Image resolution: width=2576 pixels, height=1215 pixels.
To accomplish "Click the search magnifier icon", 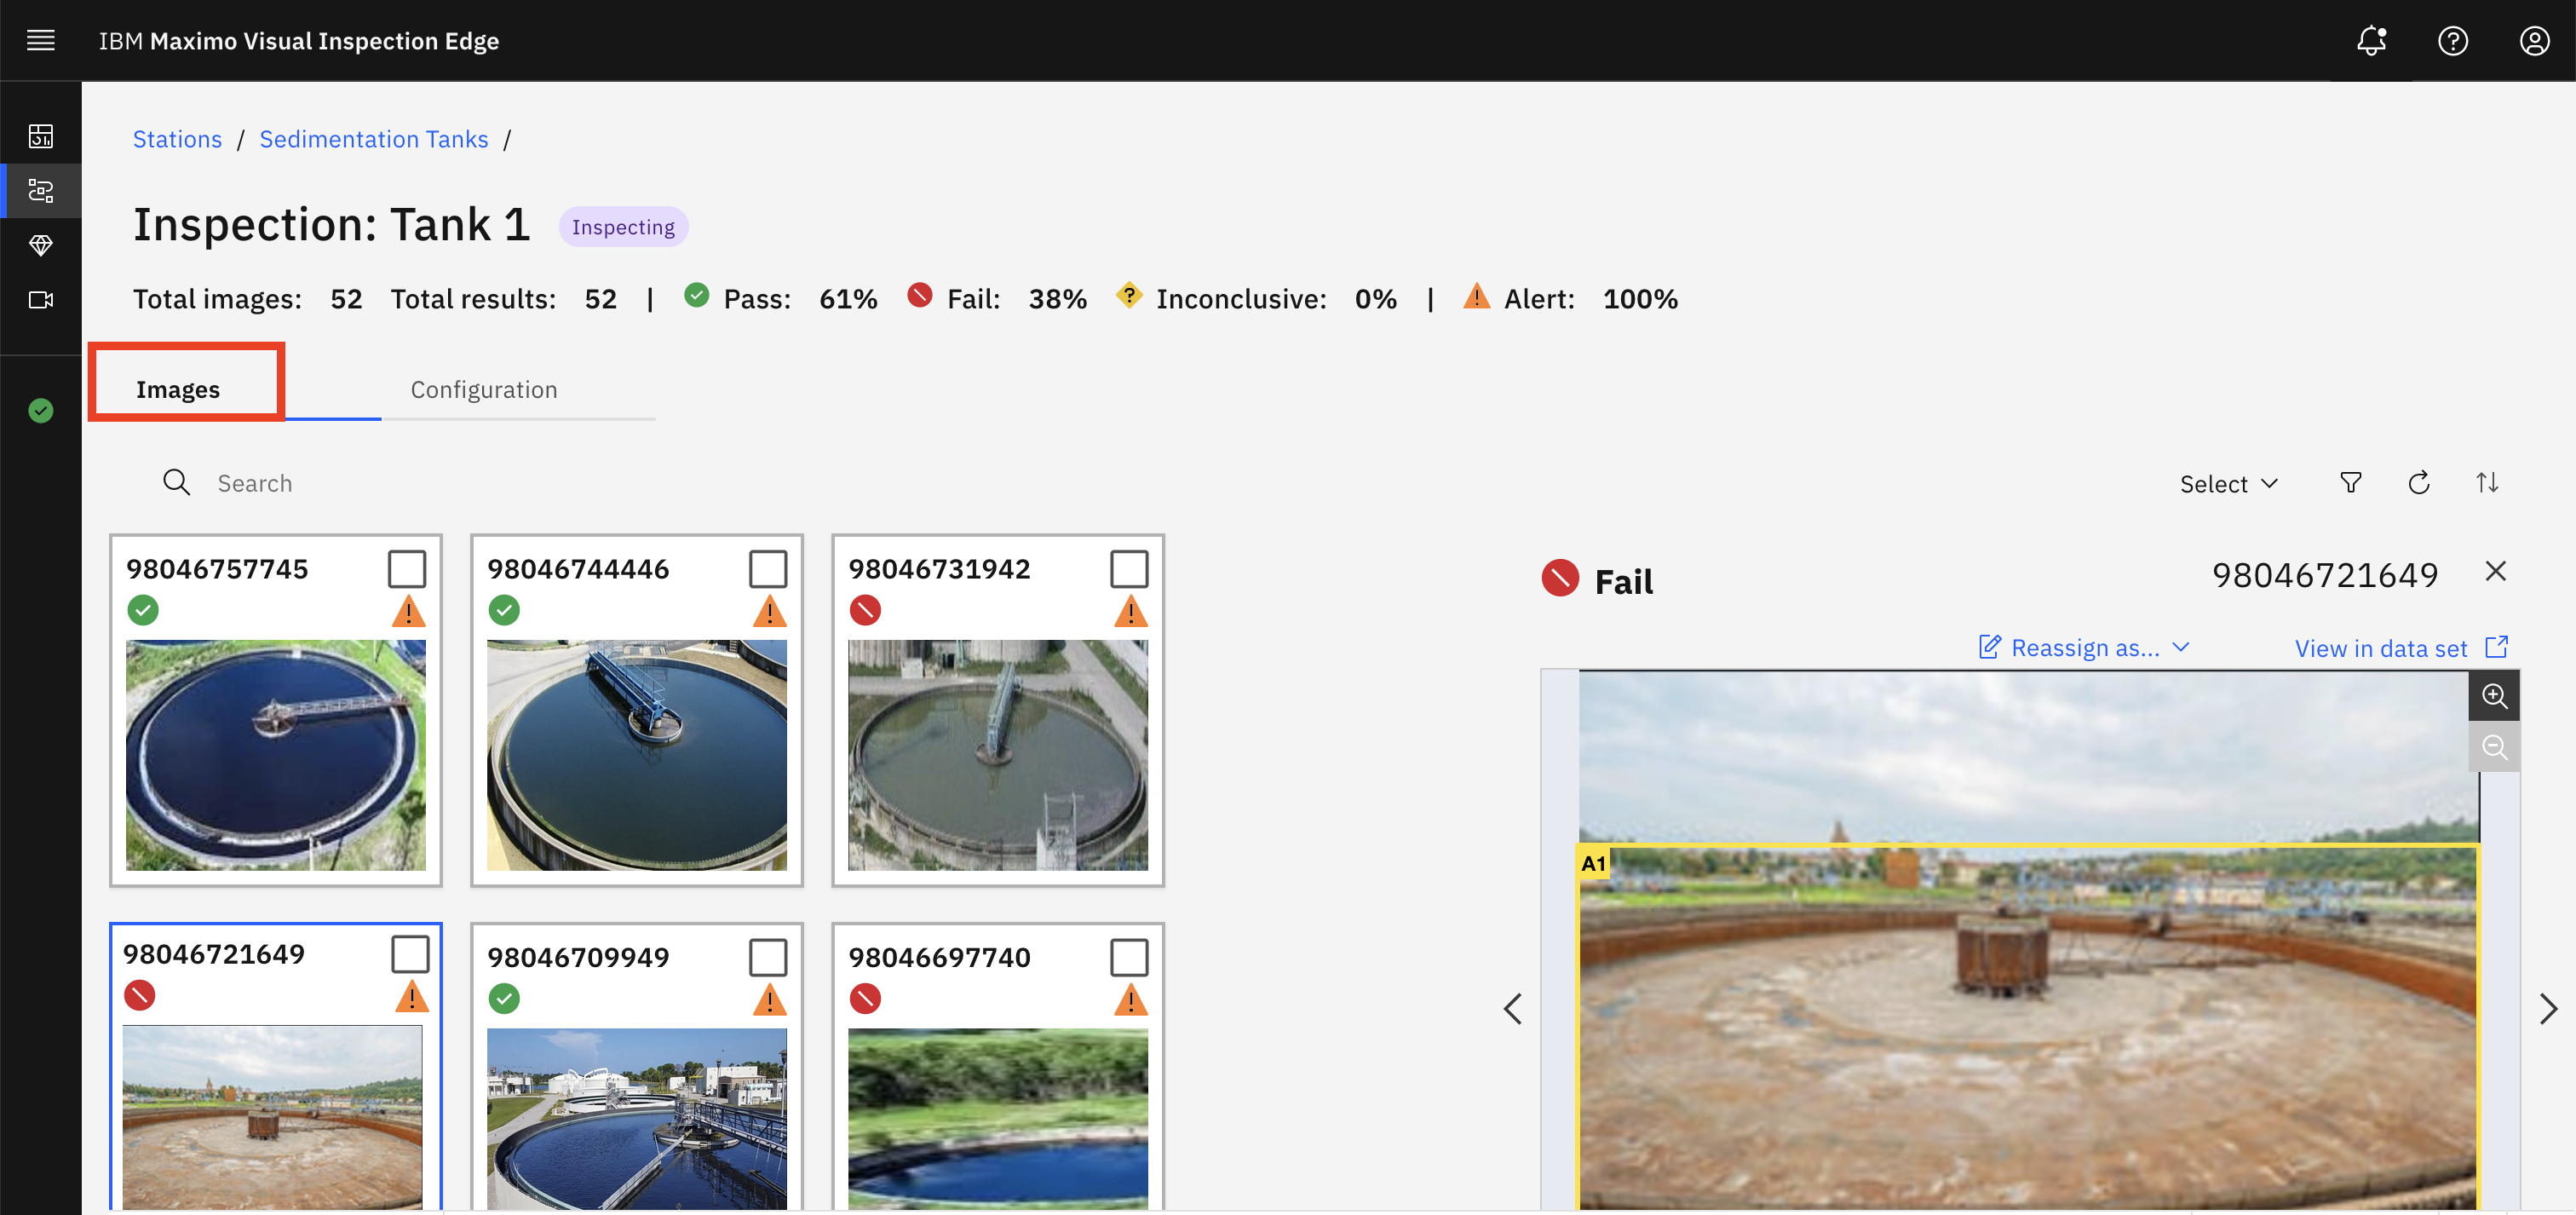I will coord(176,482).
